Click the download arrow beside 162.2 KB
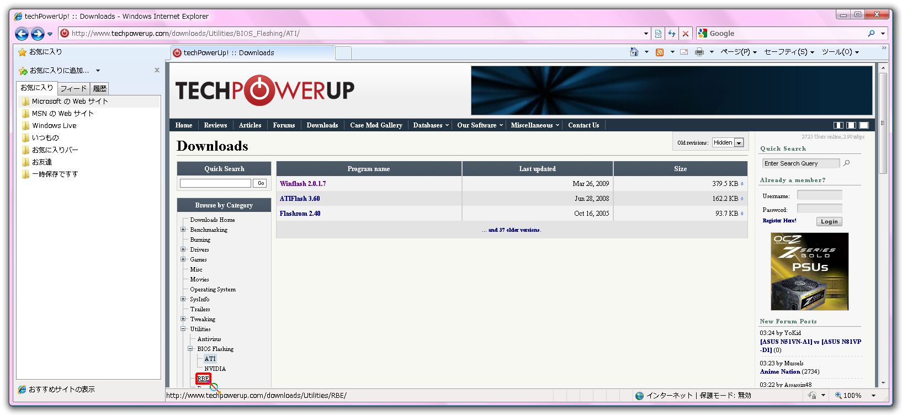This screenshot has width=902, height=415. tap(742, 199)
